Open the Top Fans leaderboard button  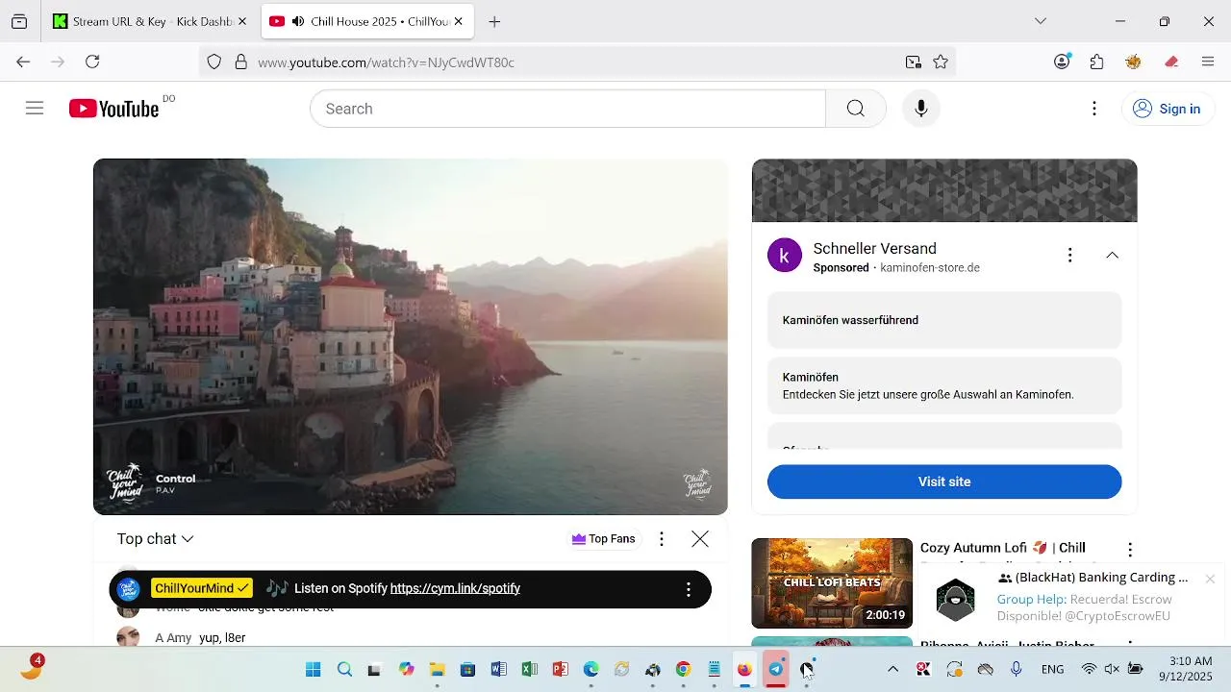point(603,539)
